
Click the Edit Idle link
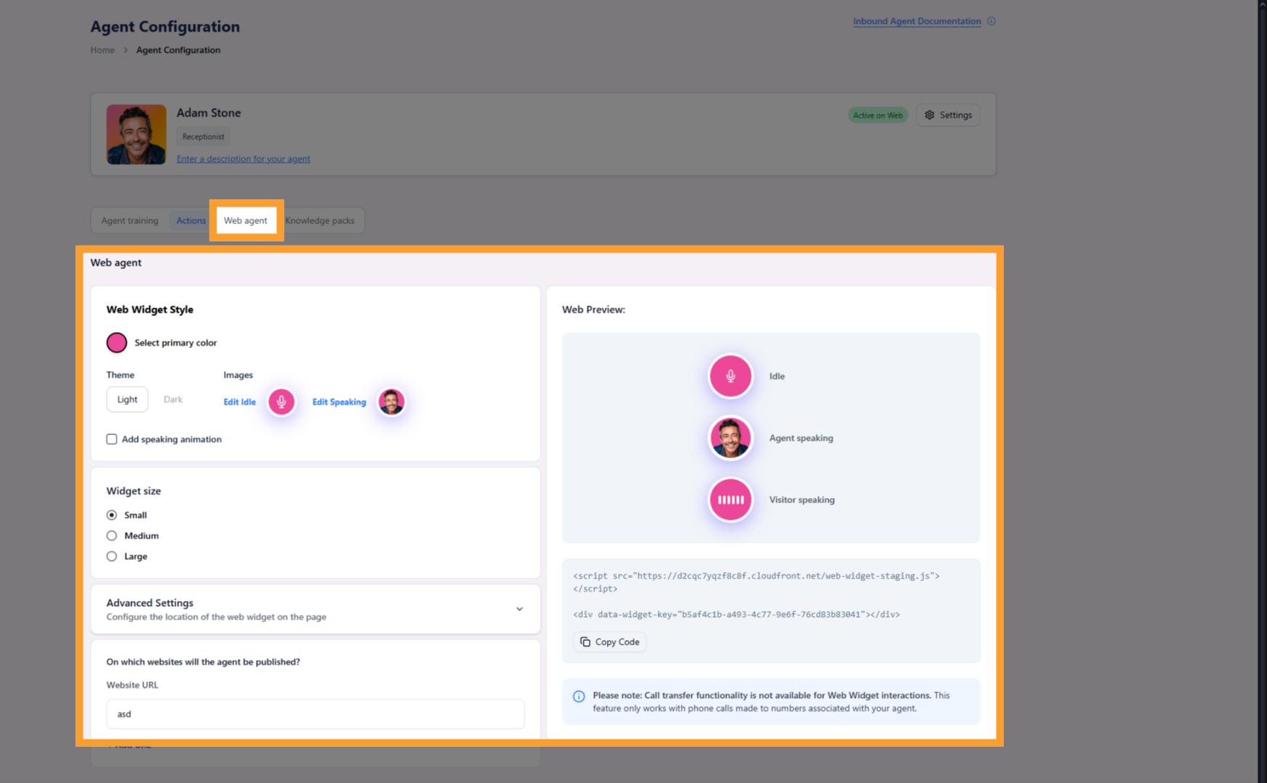239,402
